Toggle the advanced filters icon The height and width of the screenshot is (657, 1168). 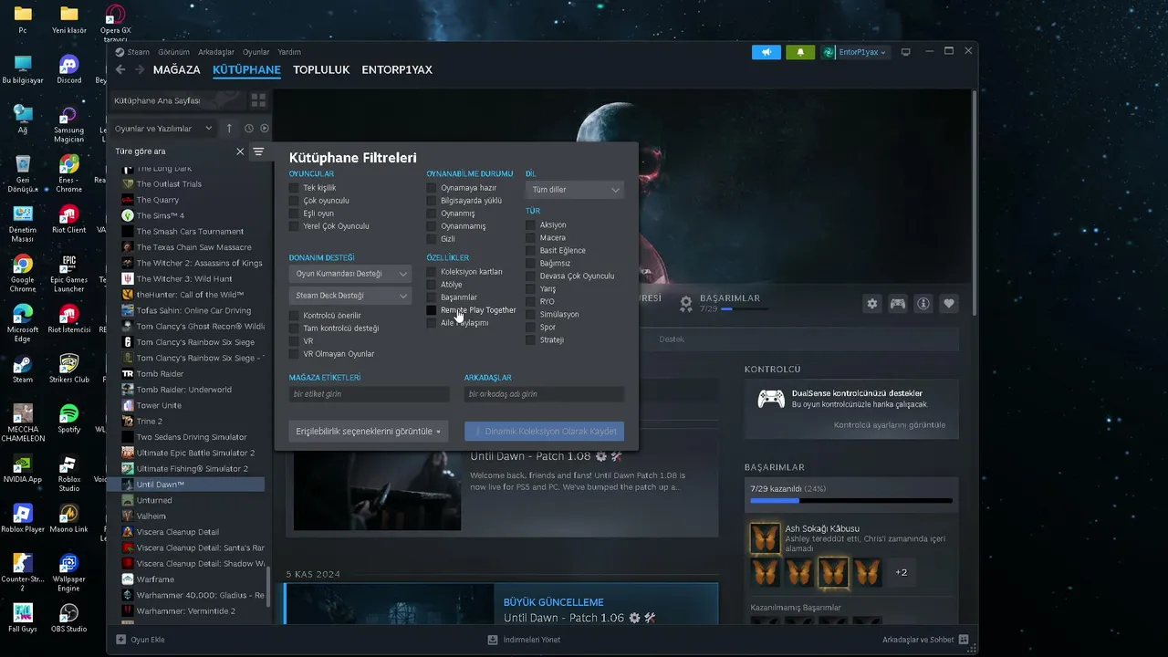tap(258, 151)
